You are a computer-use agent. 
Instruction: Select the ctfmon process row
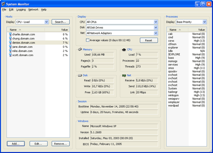pos(186,44)
